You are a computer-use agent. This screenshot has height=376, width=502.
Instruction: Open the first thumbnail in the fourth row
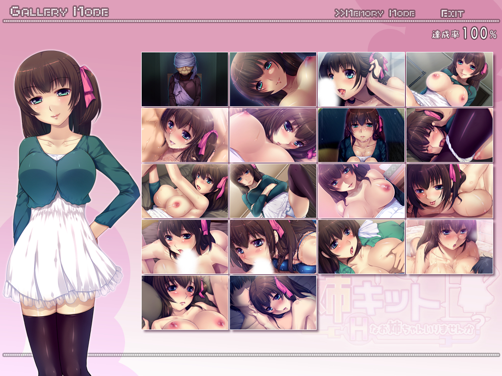pyautogui.click(x=185, y=247)
